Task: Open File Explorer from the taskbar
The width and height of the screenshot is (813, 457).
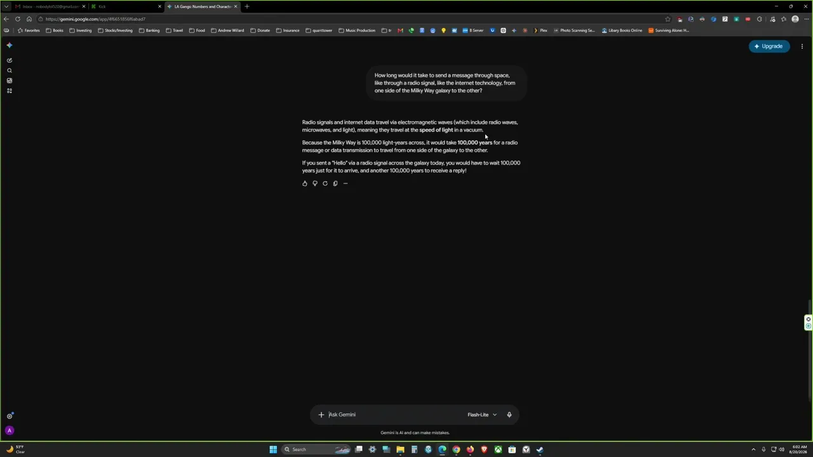Action: (400, 449)
